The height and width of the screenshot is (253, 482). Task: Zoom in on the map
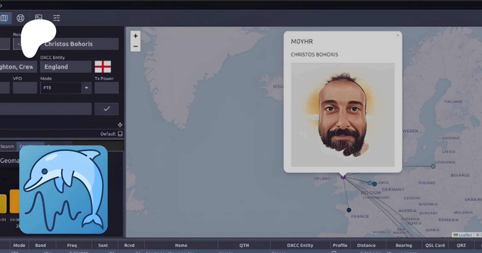click(x=135, y=36)
